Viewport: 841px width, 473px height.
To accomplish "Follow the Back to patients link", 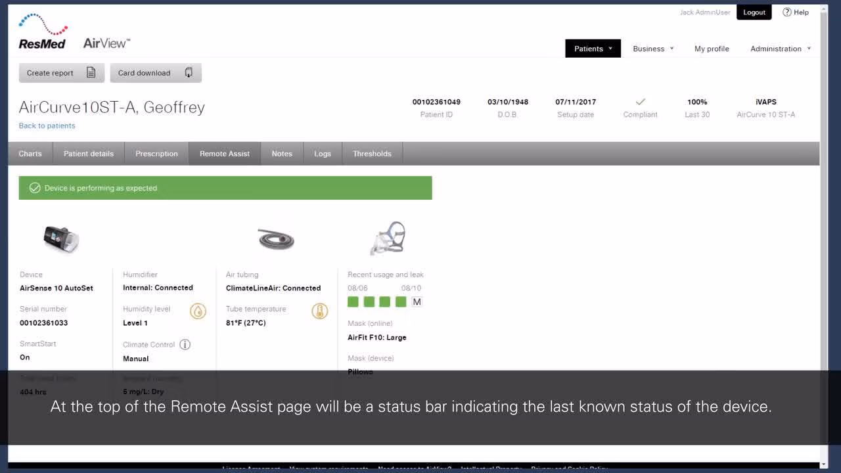I will tap(47, 125).
